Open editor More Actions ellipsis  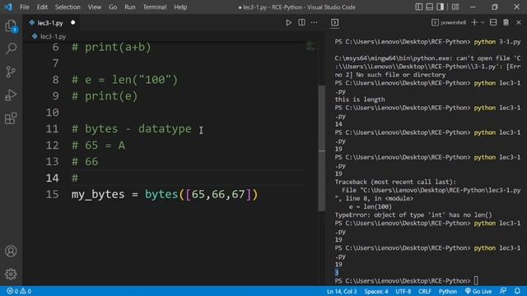pyautogui.click(x=314, y=22)
